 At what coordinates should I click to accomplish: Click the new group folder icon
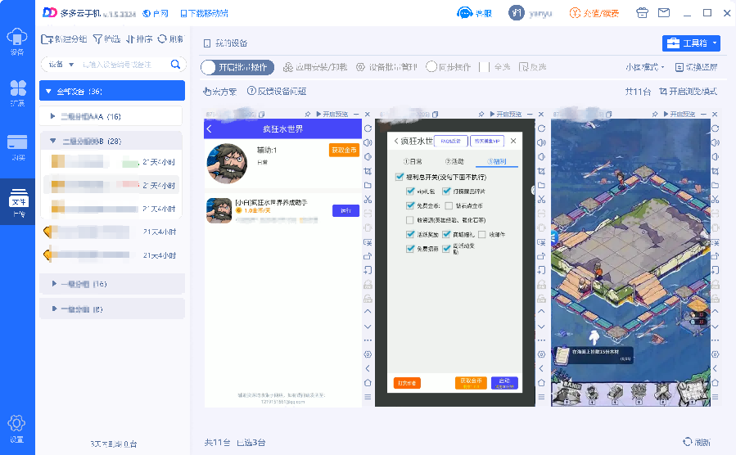(47, 39)
